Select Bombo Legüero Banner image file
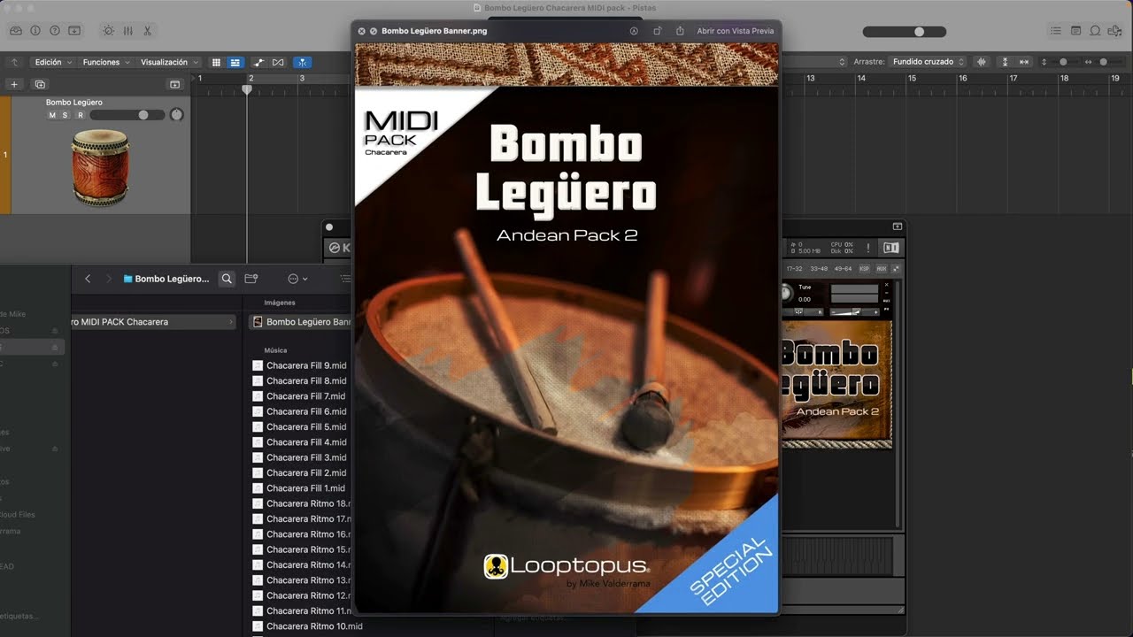1133x637 pixels. [x=301, y=322]
